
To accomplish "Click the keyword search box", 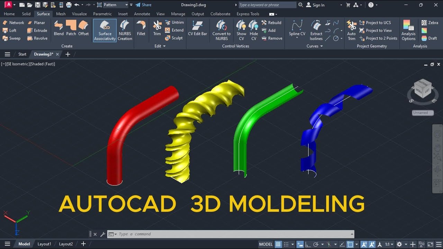I will coord(267,5).
